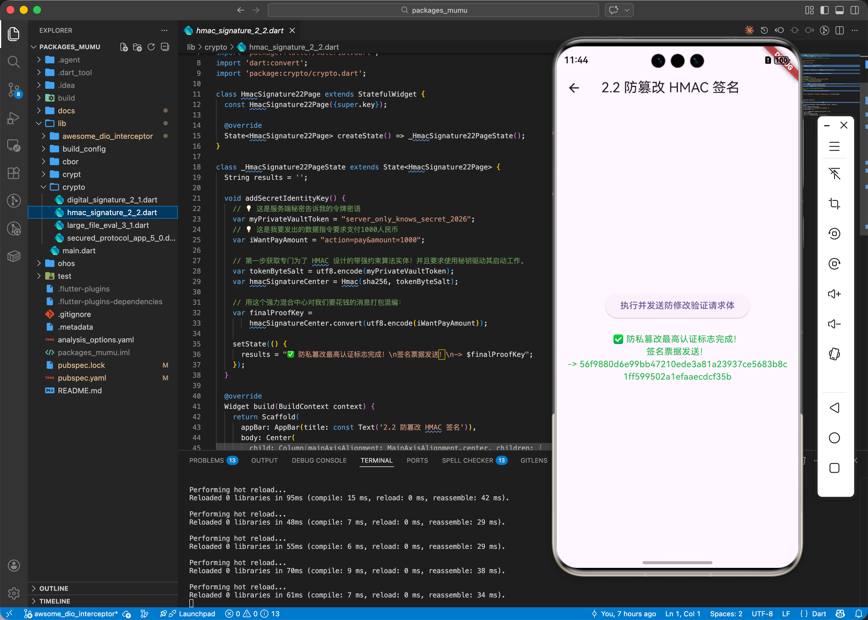Tap the back arrow in the phone app bar
This screenshot has height=620, width=868.
pos(574,88)
